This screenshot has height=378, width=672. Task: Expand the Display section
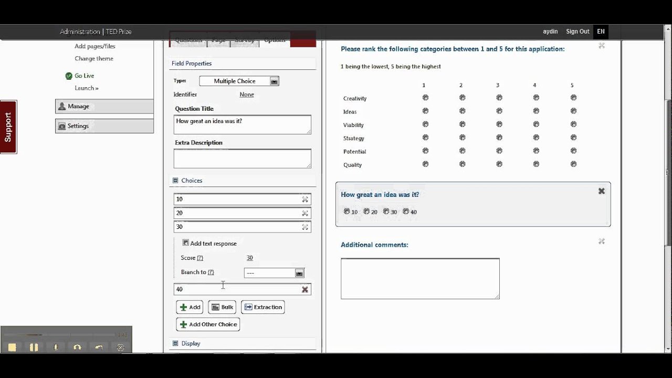(x=175, y=343)
